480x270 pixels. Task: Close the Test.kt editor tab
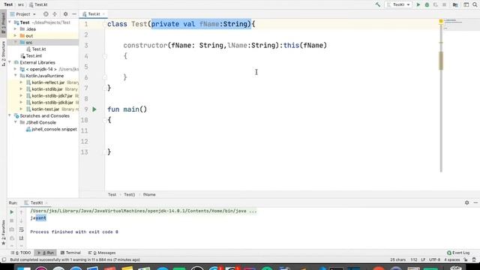pyautogui.click(x=103, y=14)
